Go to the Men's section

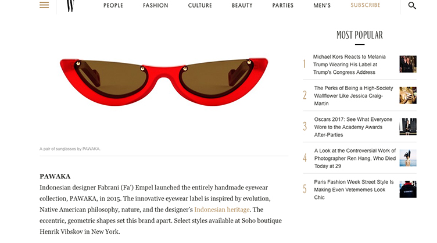tap(322, 5)
